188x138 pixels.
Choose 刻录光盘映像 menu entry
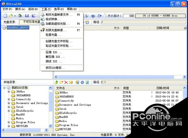pos(62,30)
